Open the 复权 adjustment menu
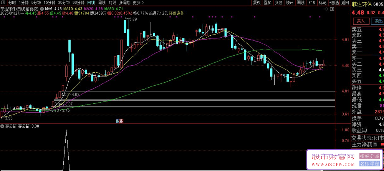 [257, 3]
